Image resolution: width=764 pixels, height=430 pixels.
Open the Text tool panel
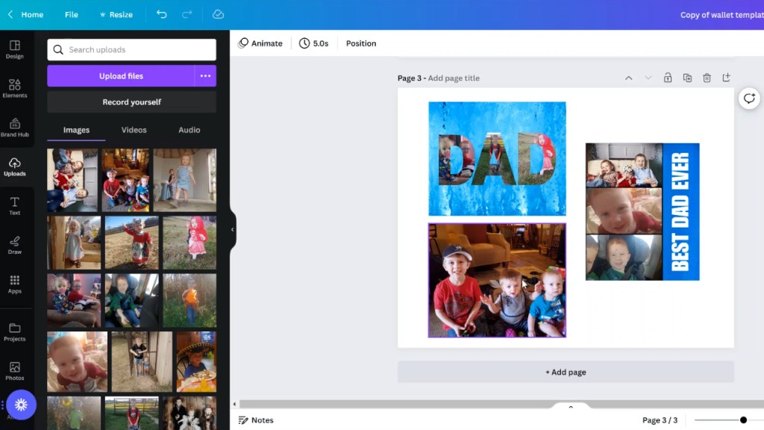pos(15,205)
